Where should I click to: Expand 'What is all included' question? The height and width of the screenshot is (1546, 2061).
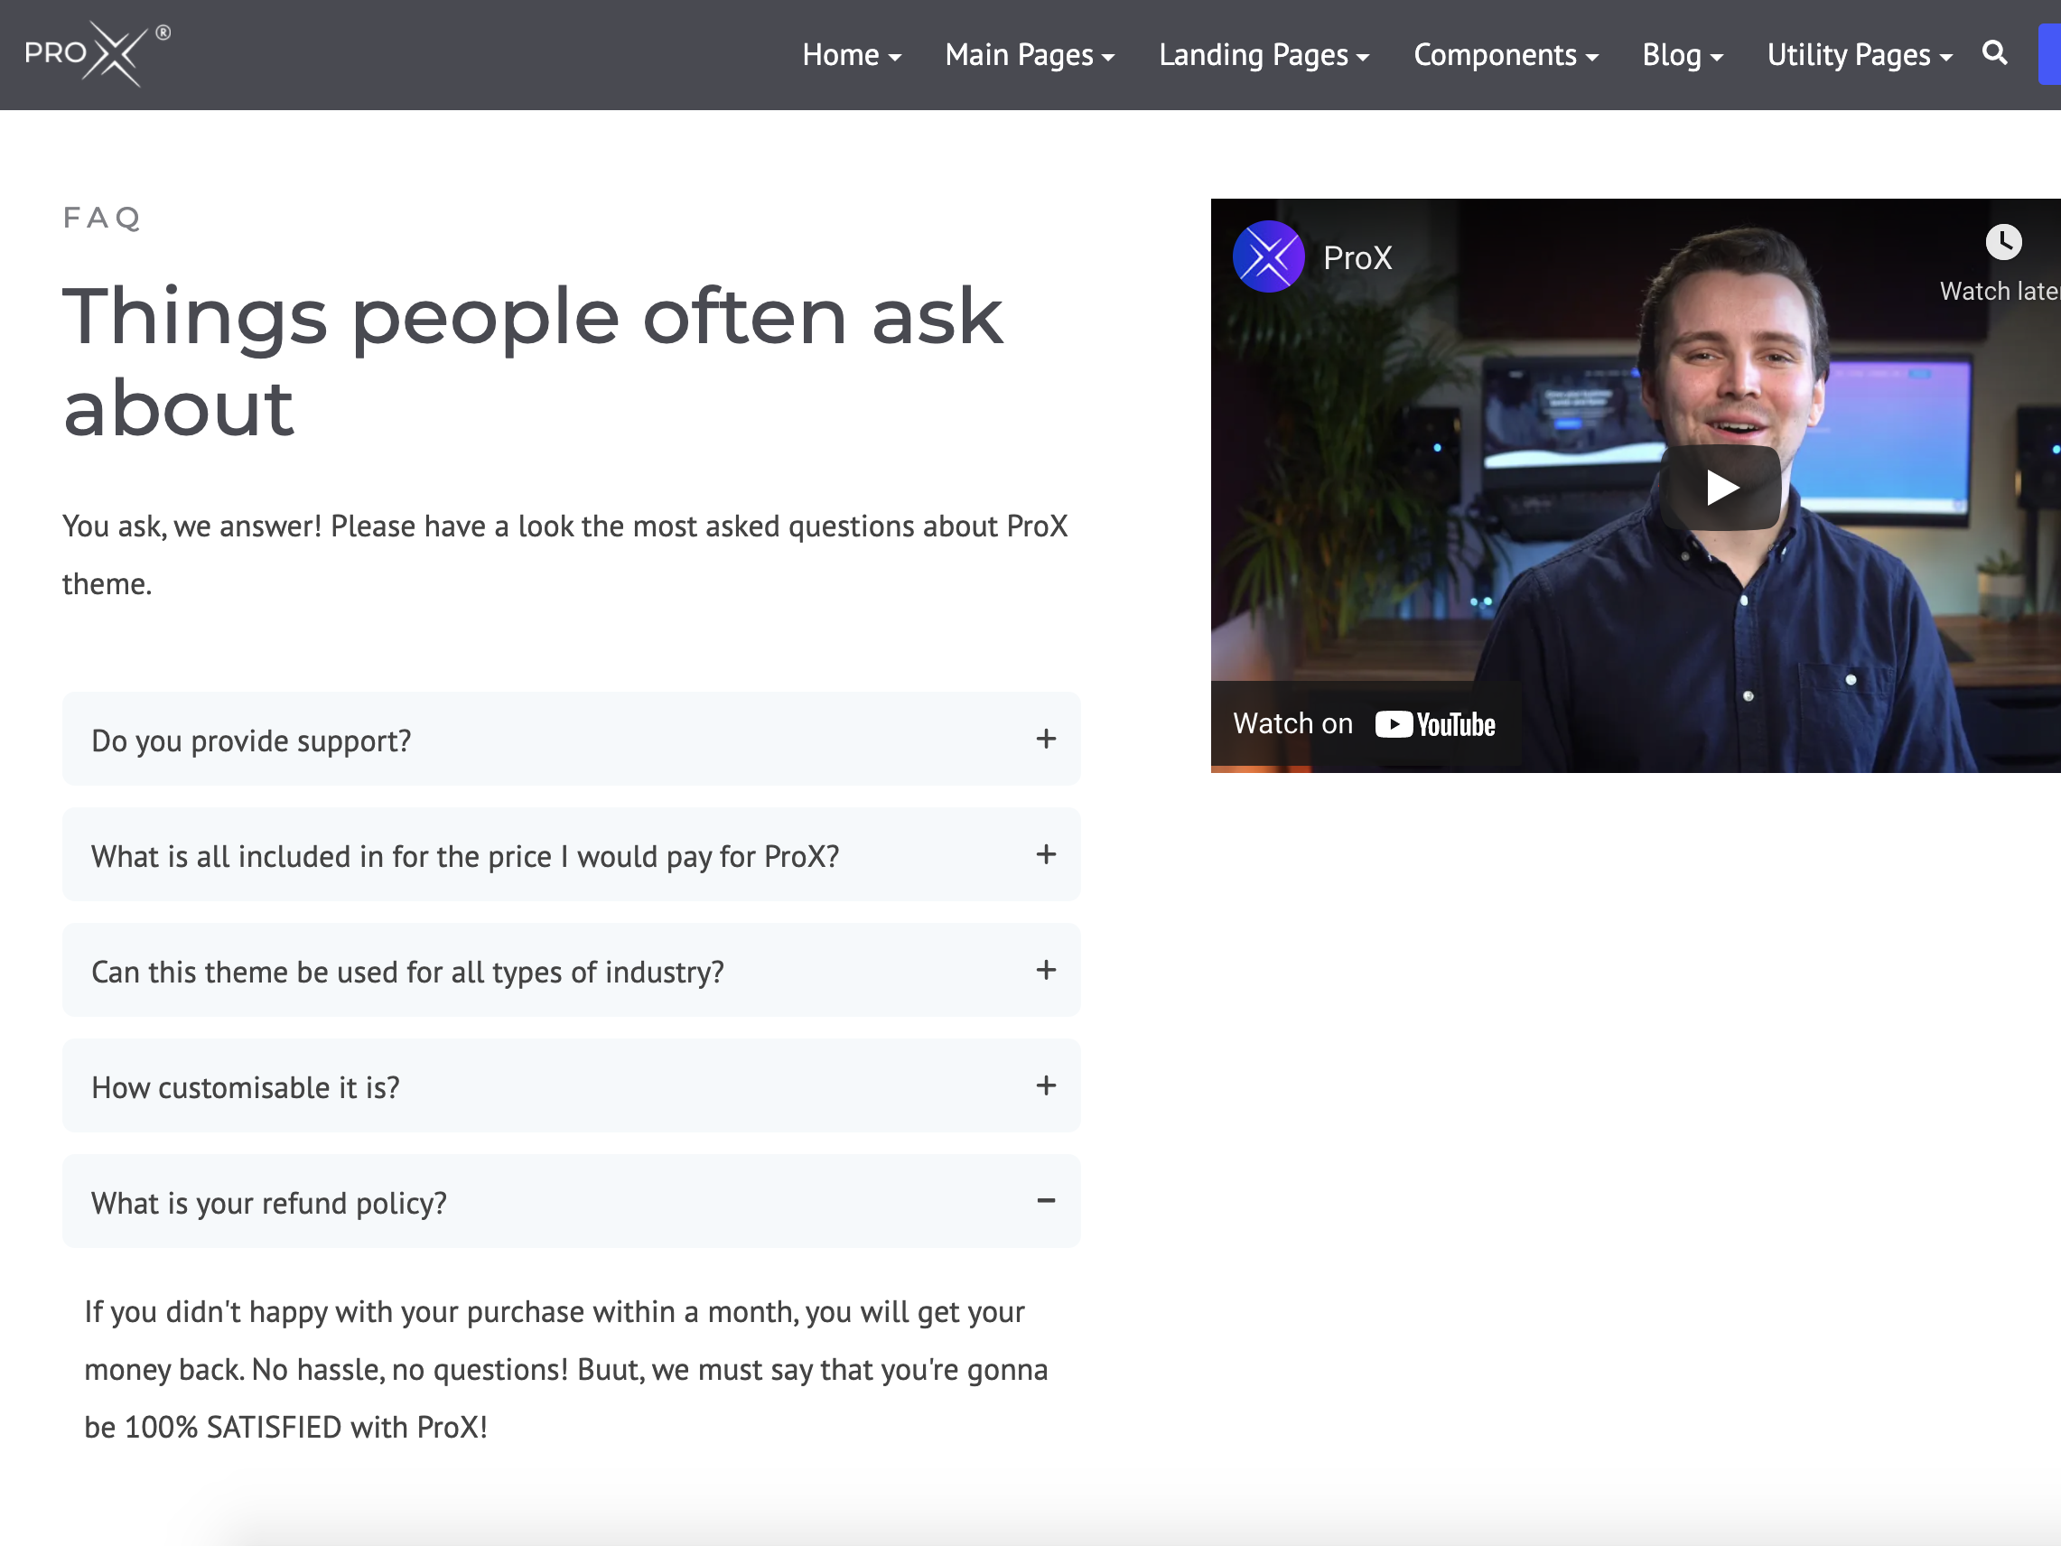coord(466,855)
